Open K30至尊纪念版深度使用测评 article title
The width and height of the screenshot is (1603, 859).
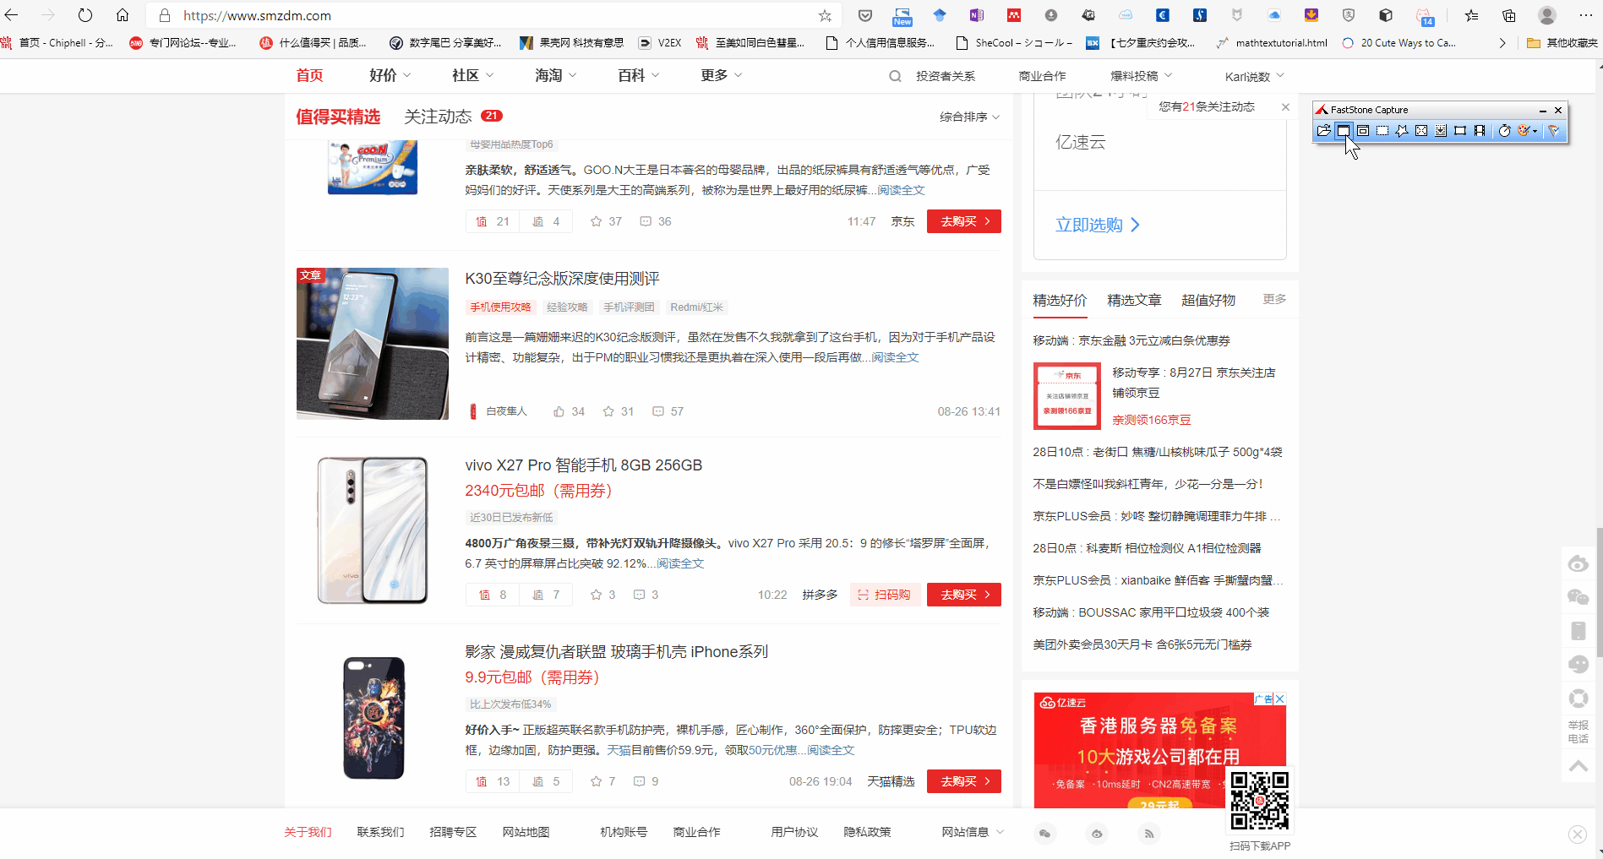(x=563, y=279)
